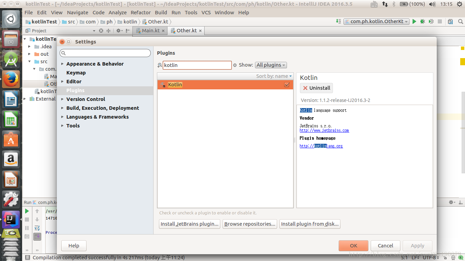Viewport: 465px width, 261px height.
Task: Open the com.ph.kotlin.OtherKt run configuration dropdown
Action: 376,21
